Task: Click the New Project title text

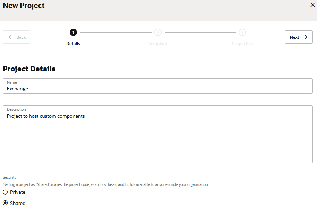Action: click(23, 6)
